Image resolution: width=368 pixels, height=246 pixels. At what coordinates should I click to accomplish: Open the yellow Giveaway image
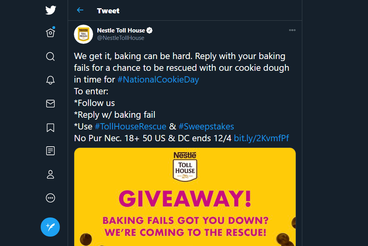tap(184, 196)
